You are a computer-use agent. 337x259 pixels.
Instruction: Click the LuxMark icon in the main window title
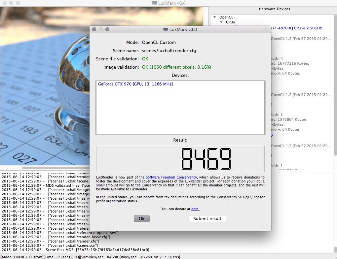coord(154,3)
